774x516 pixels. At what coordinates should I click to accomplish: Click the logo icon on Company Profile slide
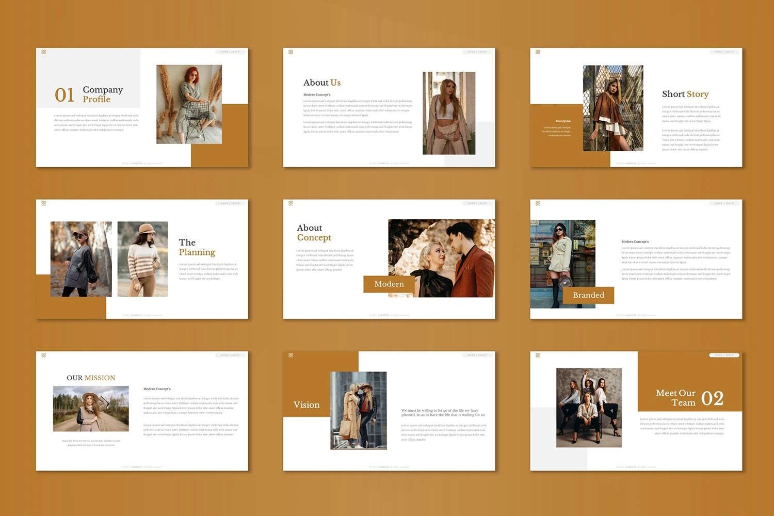point(44,52)
